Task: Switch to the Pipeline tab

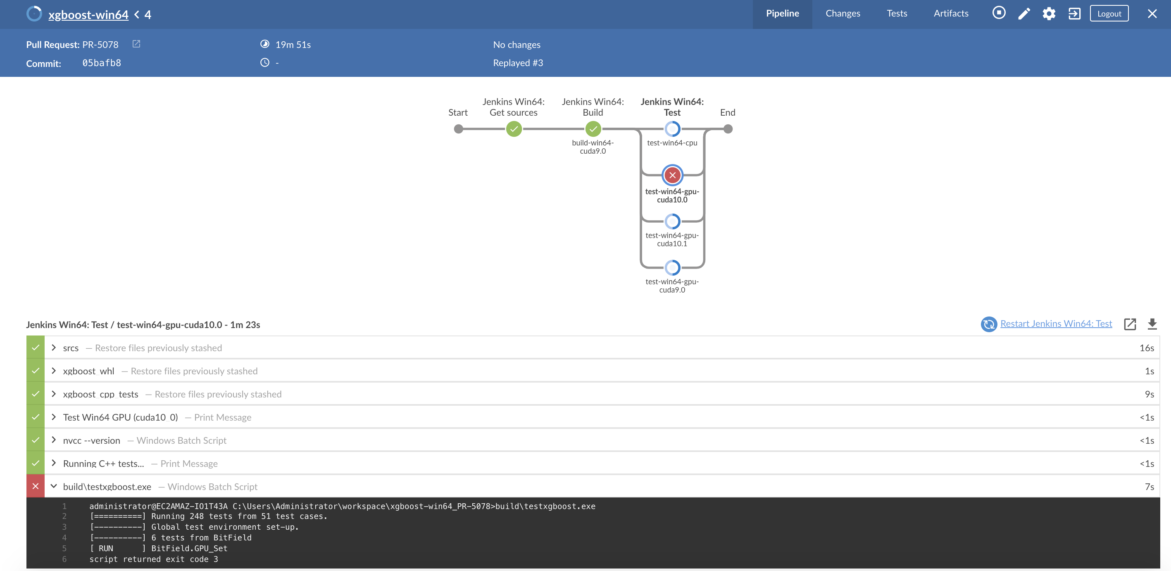Action: 782,14
